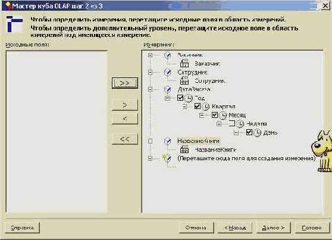Select the Заказчик dimension label
The width and height of the screenshot is (332, 240).
pyautogui.click(x=190, y=55)
